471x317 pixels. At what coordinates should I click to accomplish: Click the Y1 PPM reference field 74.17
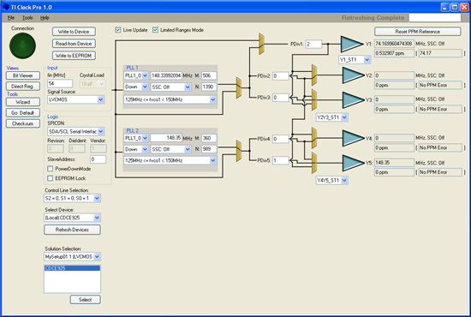[x=440, y=53]
